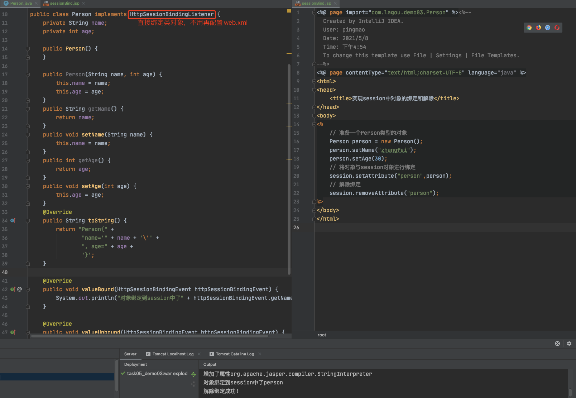The height and width of the screenshot is (398, 576).
Task: Open in Chrome browser icon
Action: pos(529,28)
